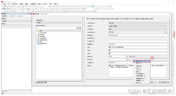Click the 数值 input field in left panel
The width and height of the screenshot is (176, 96).
(16, 26)
